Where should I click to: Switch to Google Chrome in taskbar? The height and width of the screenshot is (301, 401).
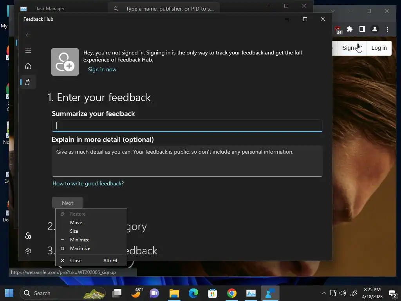[x=232, y=293]
